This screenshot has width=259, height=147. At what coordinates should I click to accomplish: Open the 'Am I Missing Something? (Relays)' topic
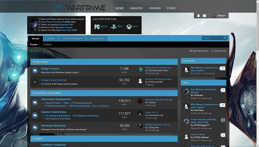(203, 91)
